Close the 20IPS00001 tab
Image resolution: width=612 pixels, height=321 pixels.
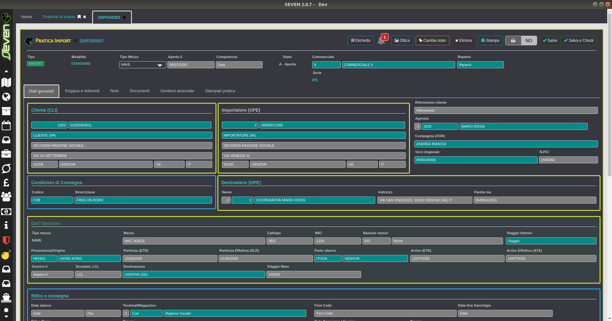tap(125, 18)
